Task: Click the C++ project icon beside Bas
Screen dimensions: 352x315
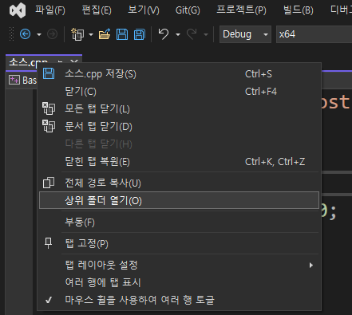Action: [14, 80]
